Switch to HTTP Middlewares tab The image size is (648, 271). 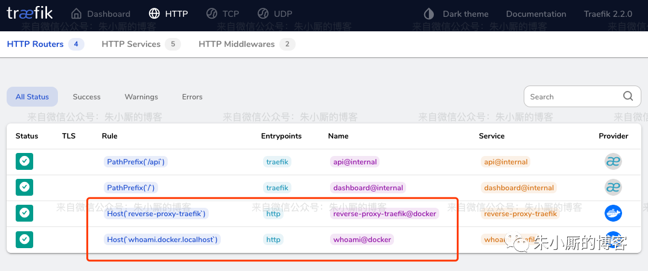247,44
